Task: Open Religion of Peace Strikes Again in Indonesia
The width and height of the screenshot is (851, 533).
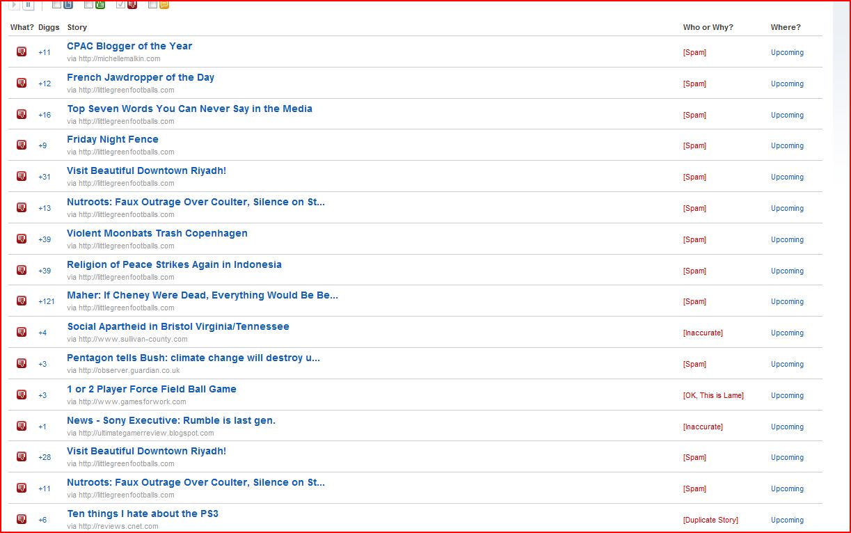Action: [x=175, y=264]
